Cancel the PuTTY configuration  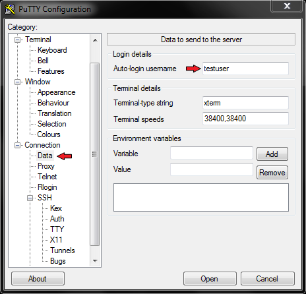coord(268,279)
